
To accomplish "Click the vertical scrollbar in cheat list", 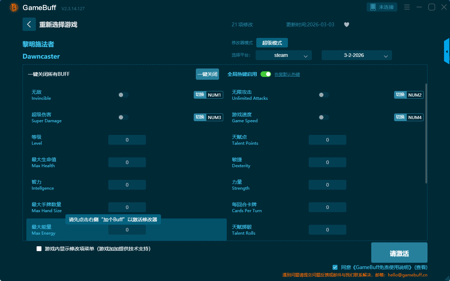I will pos(426,133).
